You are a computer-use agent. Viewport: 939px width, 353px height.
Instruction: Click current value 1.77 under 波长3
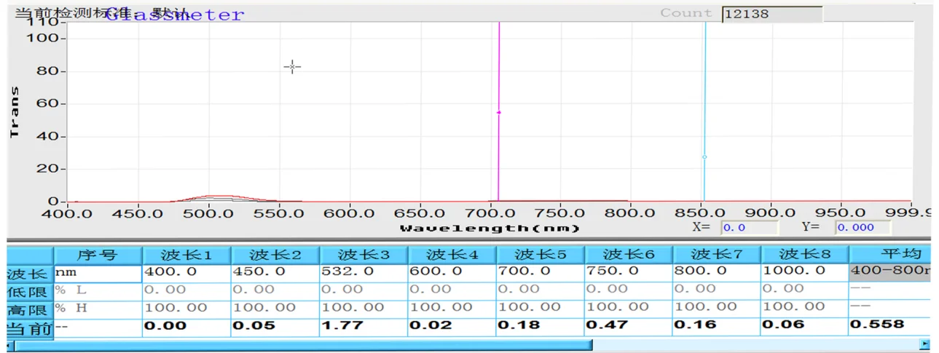point(364,327)
